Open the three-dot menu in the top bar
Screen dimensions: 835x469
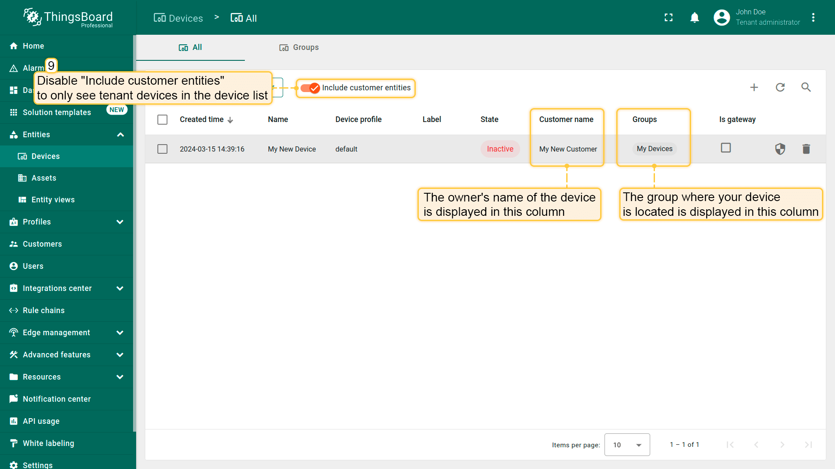pyautogui.click(x=814, y=17)
